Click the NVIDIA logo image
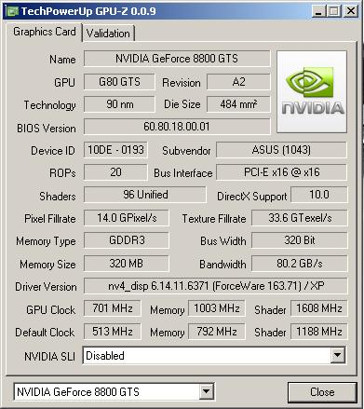The image size is (364, 409). pyautogui.click(x=312, y=92)
